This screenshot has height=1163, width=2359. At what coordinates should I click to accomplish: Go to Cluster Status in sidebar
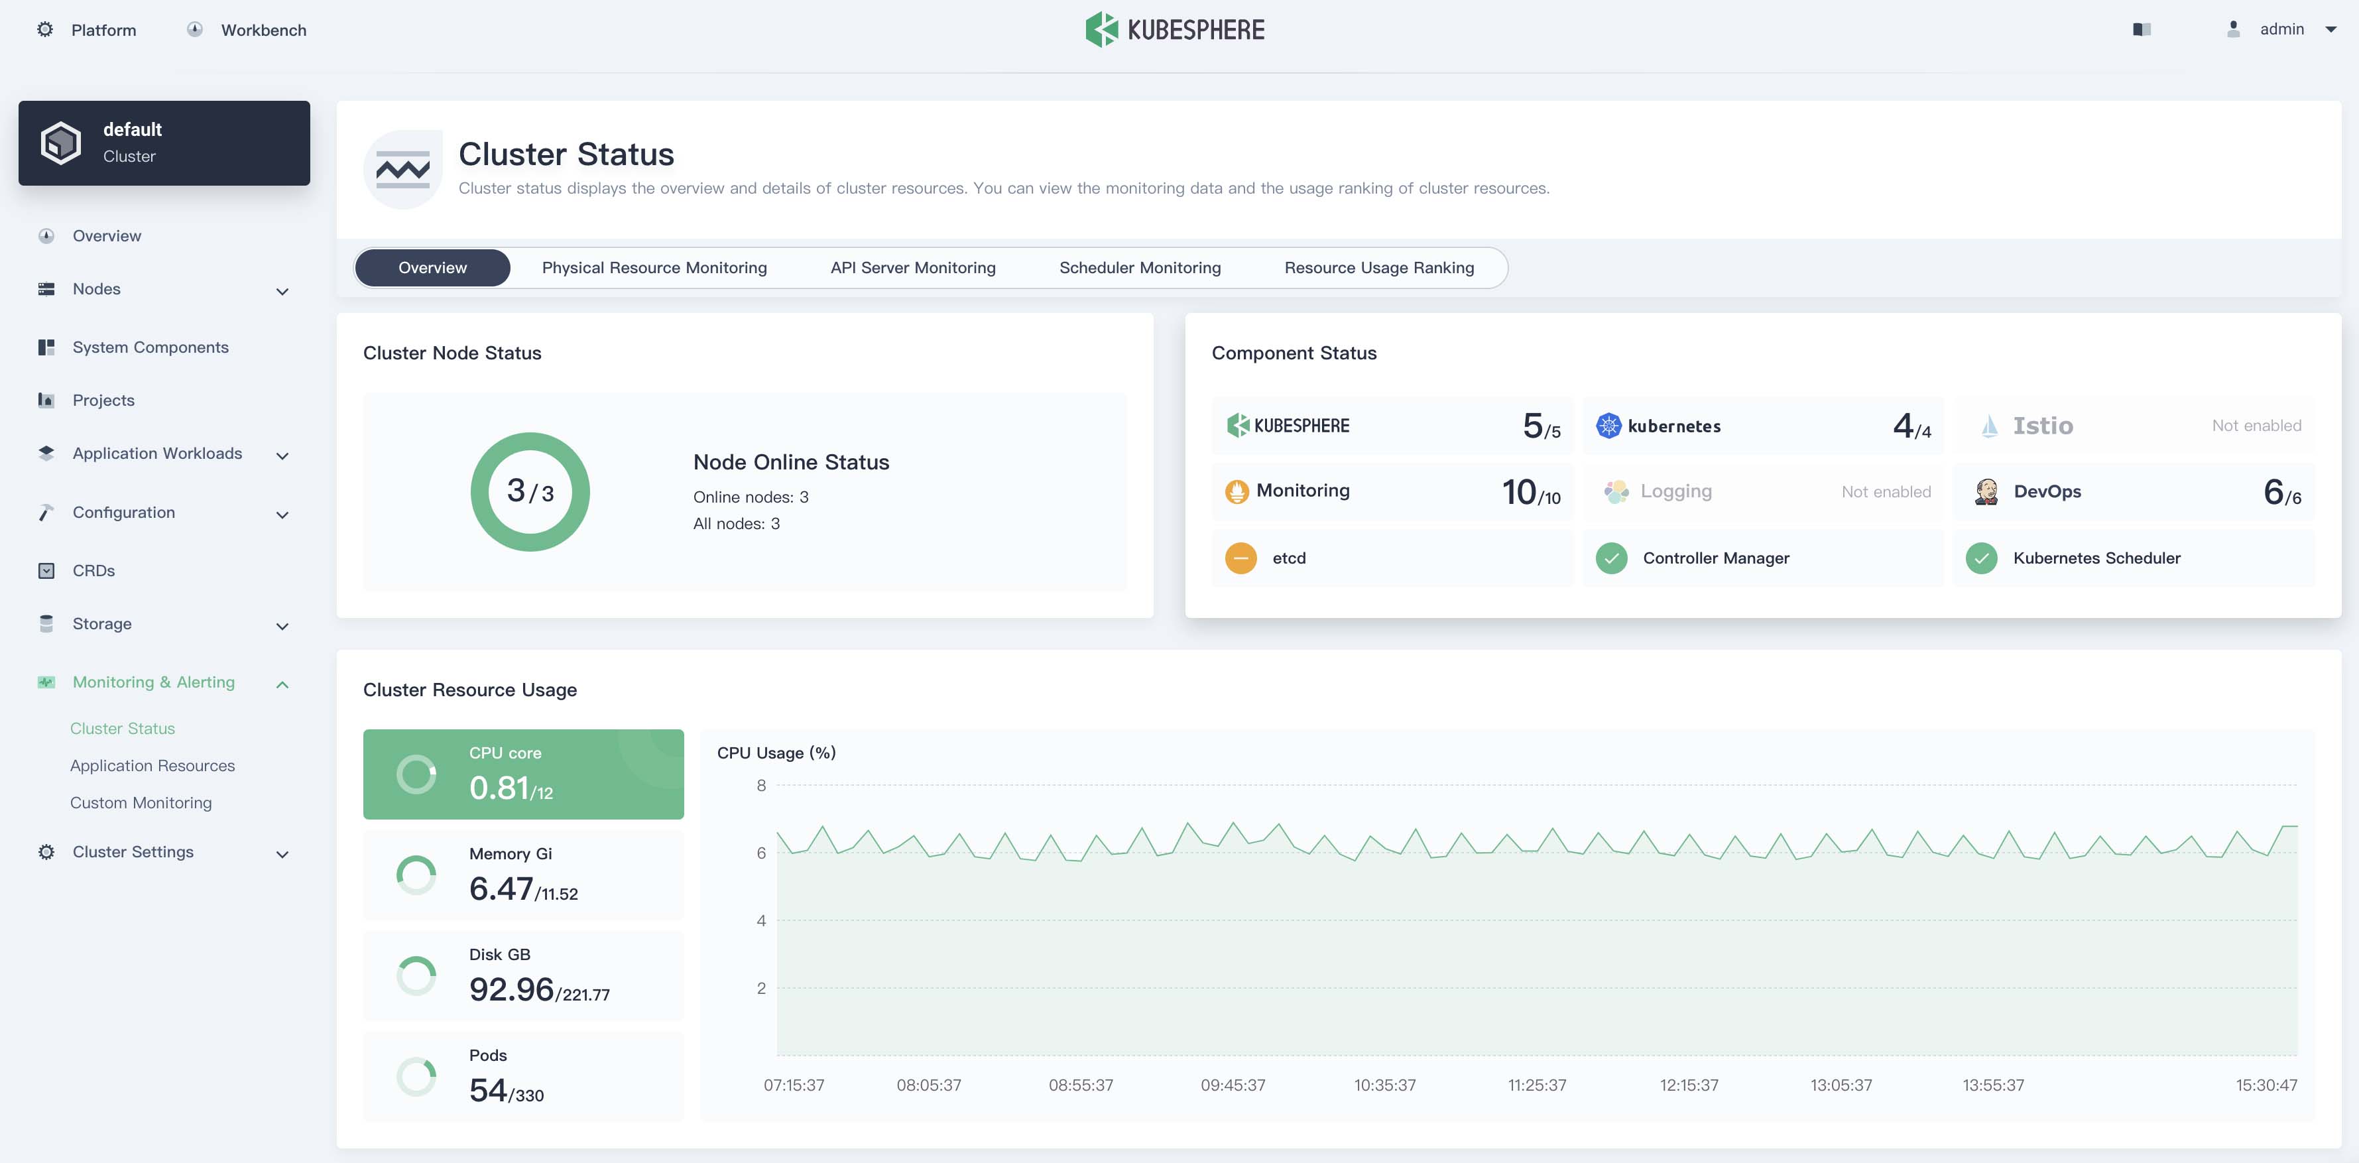(123, 729)
